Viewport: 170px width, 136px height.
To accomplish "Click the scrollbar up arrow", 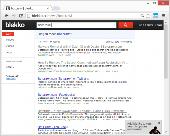I will (x=166, y=23).
